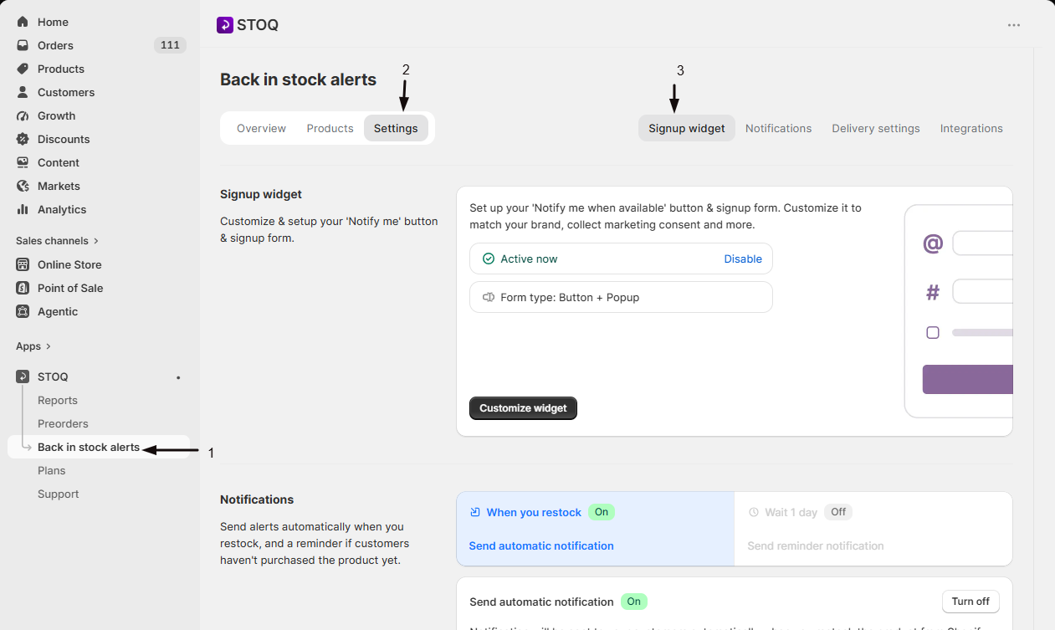Click the Home house icon in sidebar
The width and height of the screenshot is (1055, 630).
click(23, 22)
